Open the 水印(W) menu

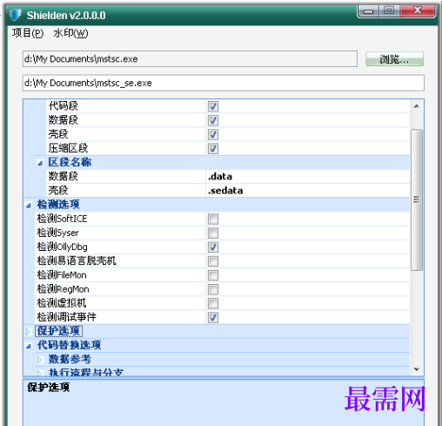tap(70, 33)
